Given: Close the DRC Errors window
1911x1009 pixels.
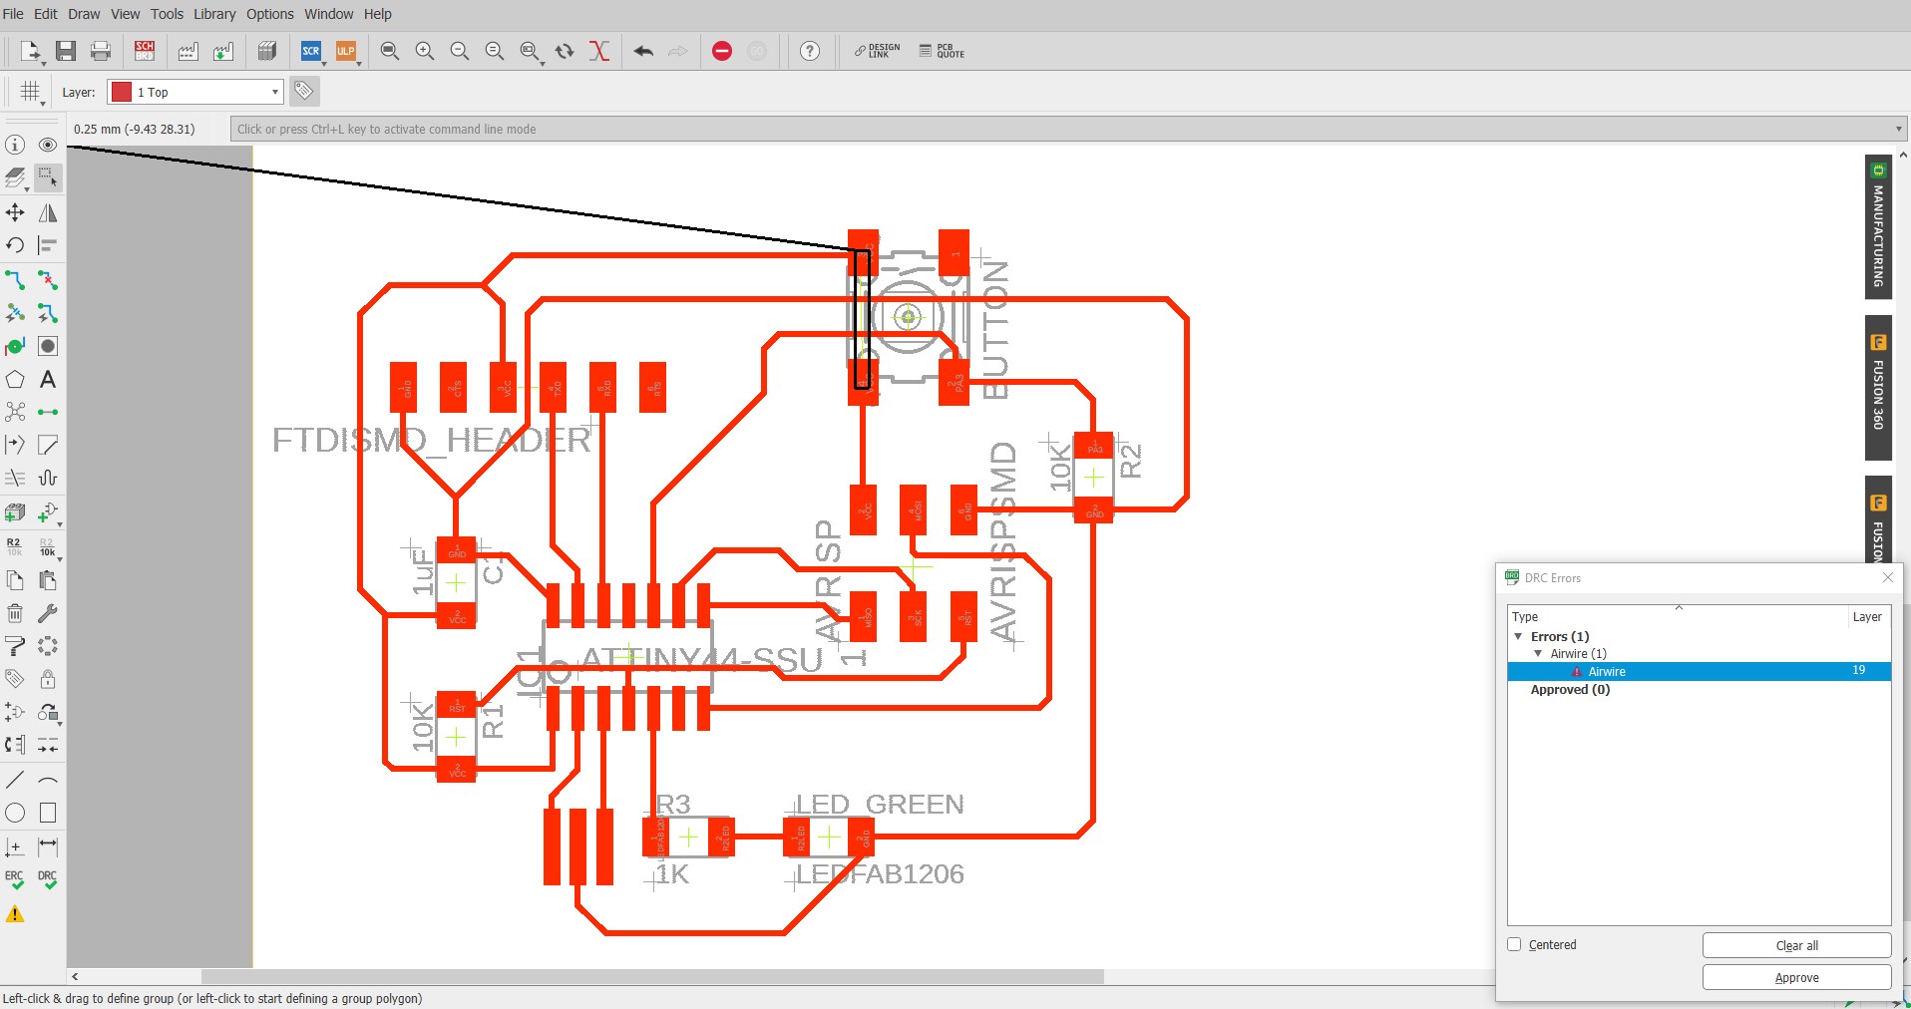Looking at the screenshot, I should (x=1887, y=577).
